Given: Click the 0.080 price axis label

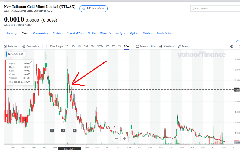Looking at the screenshot, I should (x=237, y=59).
